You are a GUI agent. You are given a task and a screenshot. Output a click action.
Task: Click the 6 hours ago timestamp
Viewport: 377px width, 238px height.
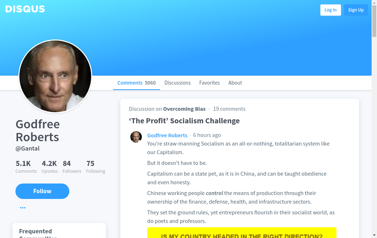click(x=207, y=135)
